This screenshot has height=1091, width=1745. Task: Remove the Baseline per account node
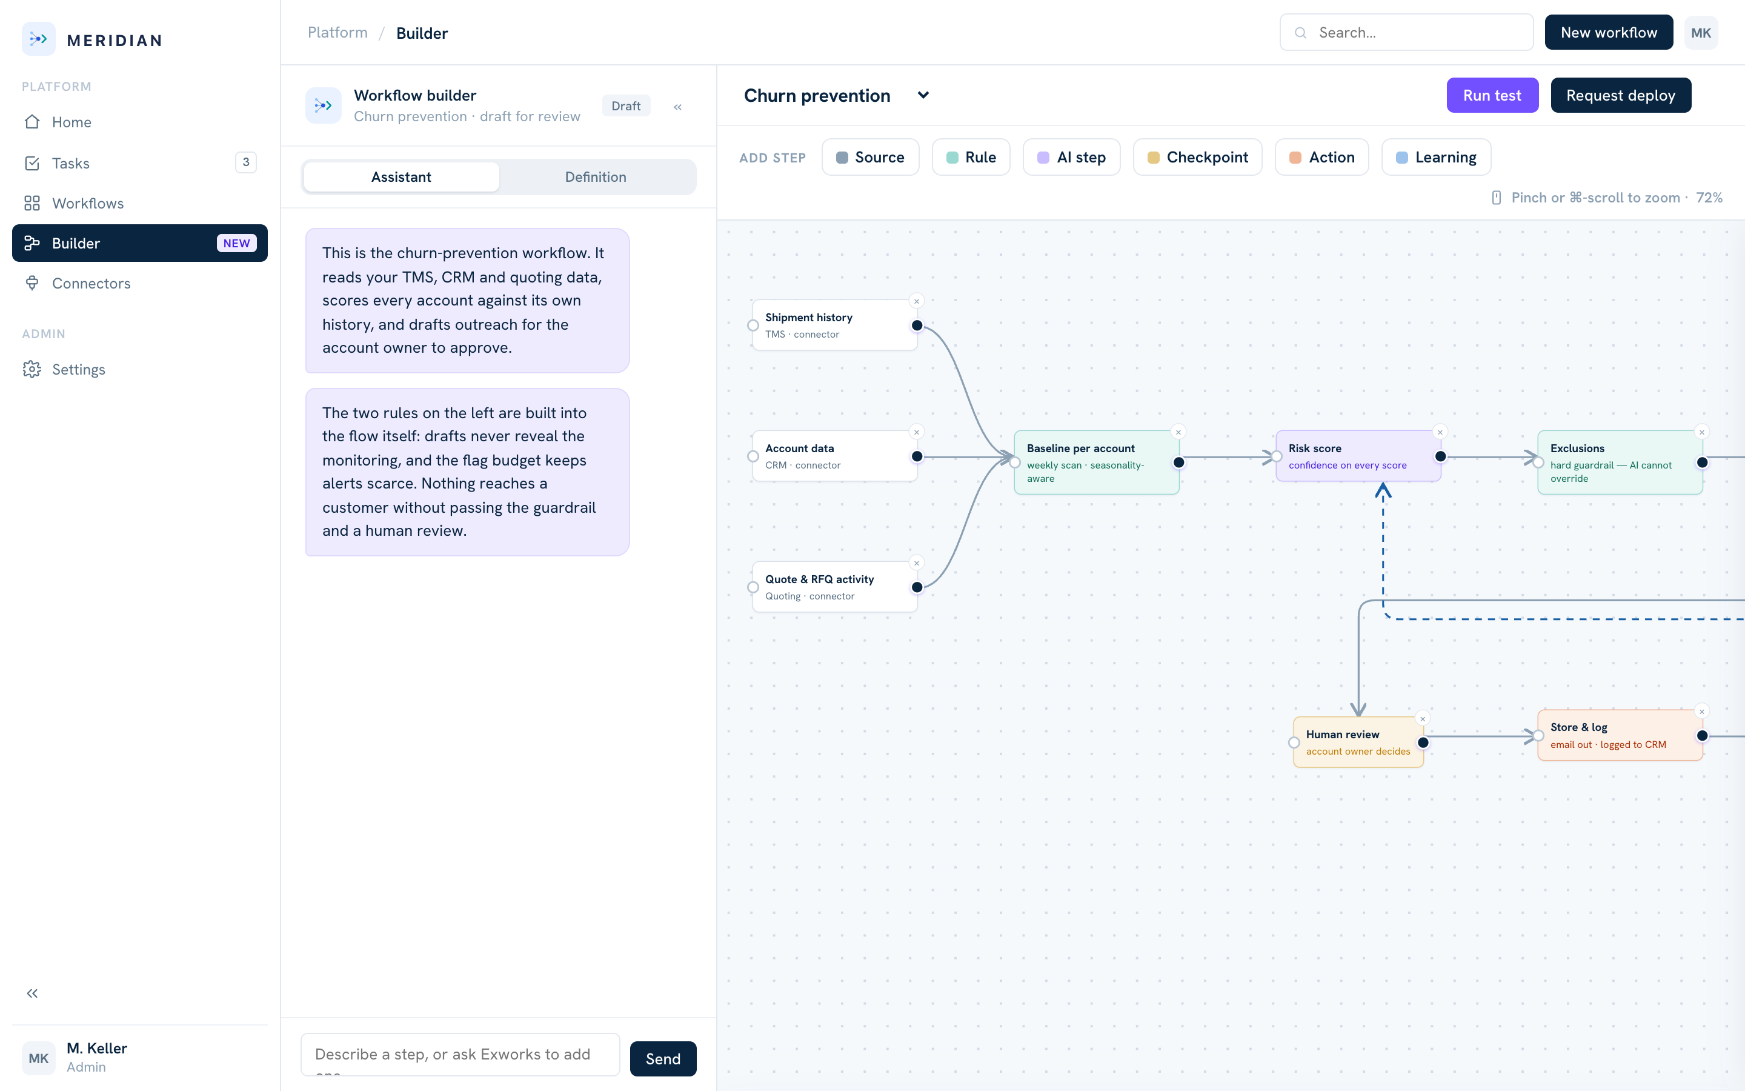coord(1178,432)
